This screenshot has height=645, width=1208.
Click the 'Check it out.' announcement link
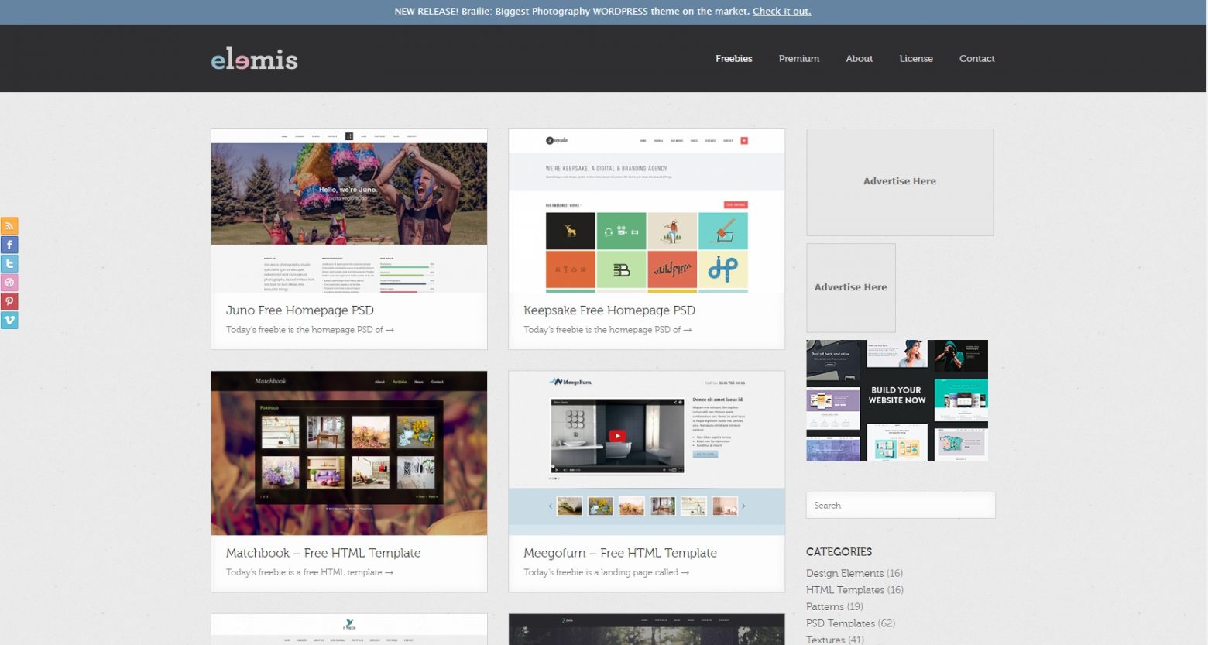point(781,12)
